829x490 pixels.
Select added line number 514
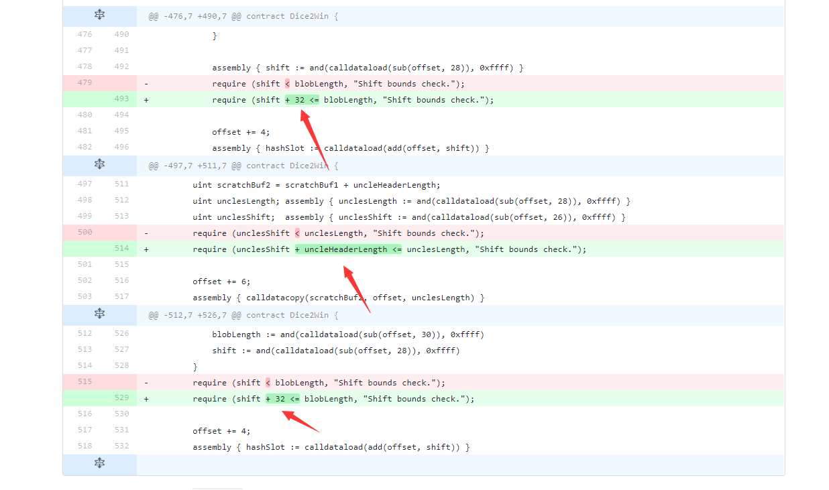[x=121, y=248]
